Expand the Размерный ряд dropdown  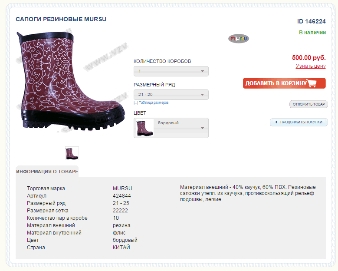[171, 95]
